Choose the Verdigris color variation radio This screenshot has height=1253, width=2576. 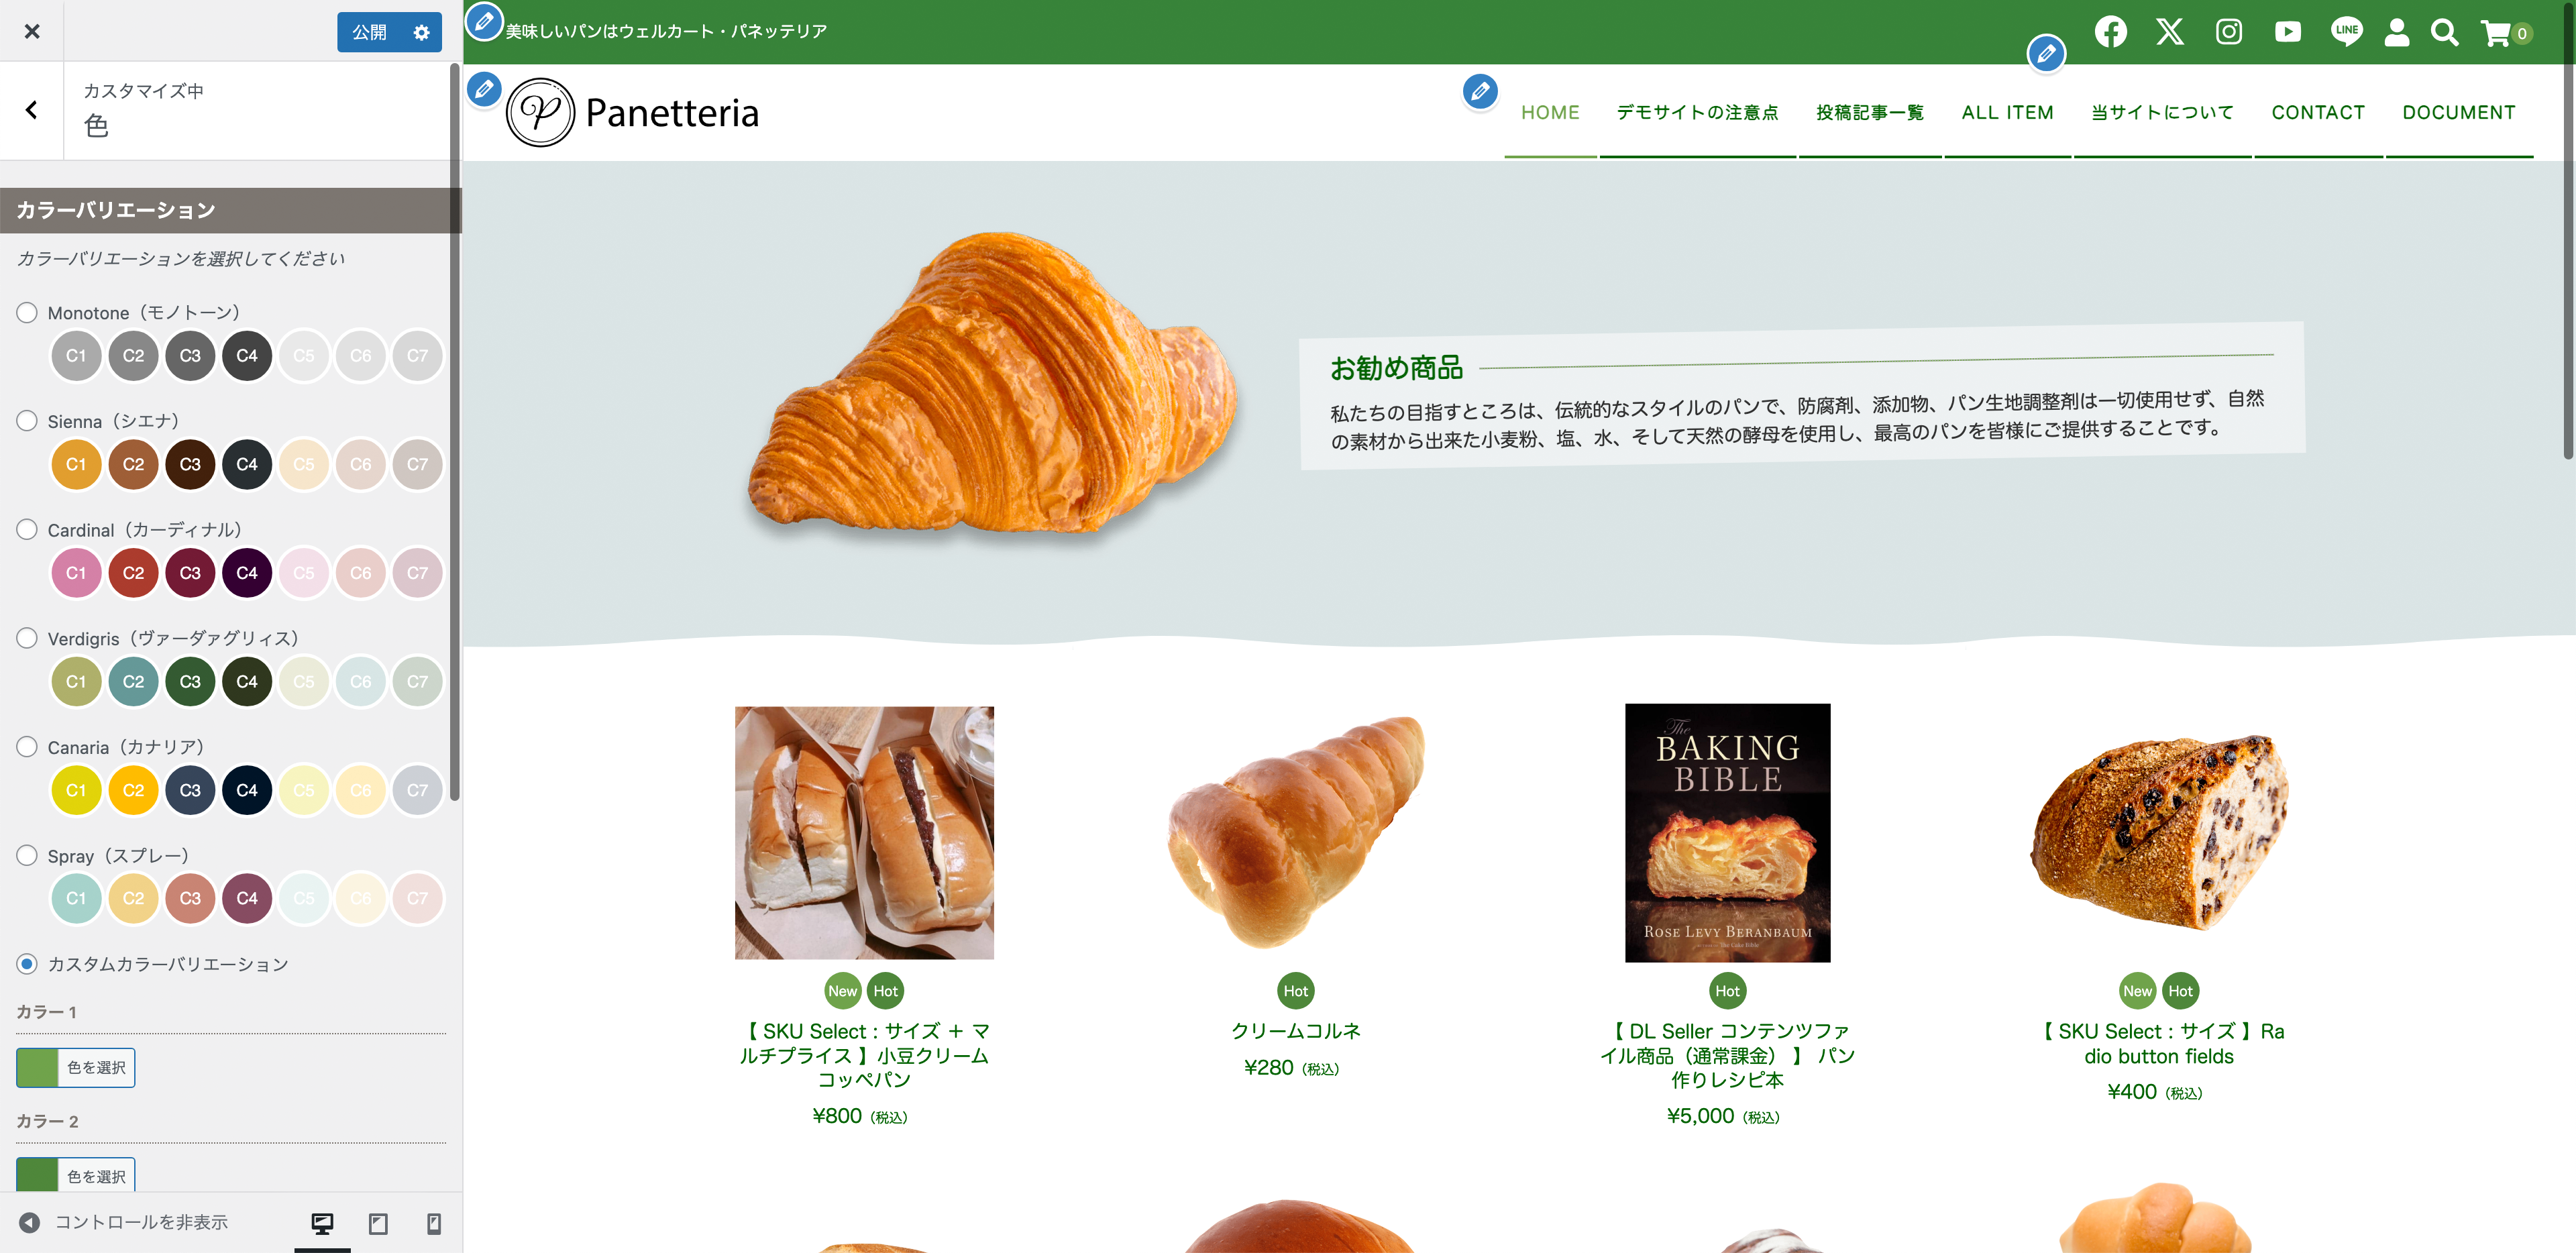click(27, 638)
